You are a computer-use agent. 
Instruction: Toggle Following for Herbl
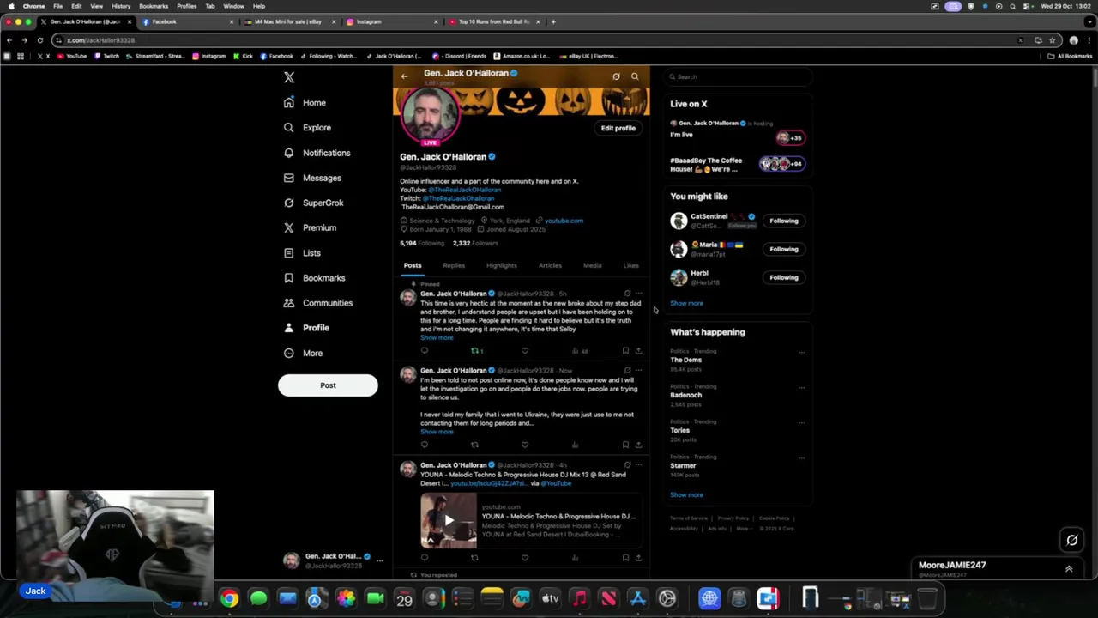(x=783, y=277)
